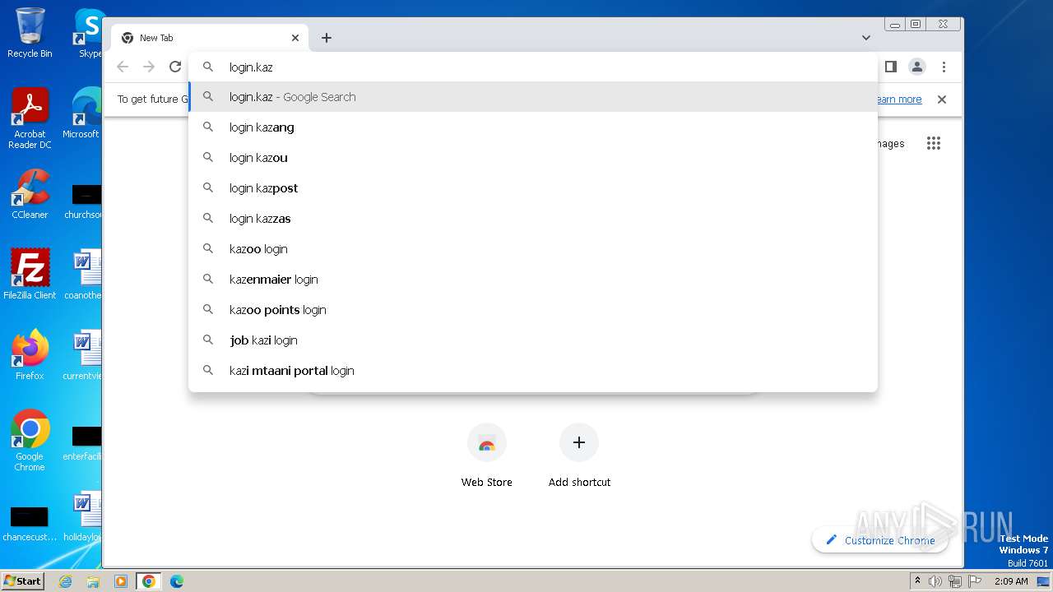Open the volume speaker tray icon
This screenshot has width=1053, height=592.
(935, 581)
